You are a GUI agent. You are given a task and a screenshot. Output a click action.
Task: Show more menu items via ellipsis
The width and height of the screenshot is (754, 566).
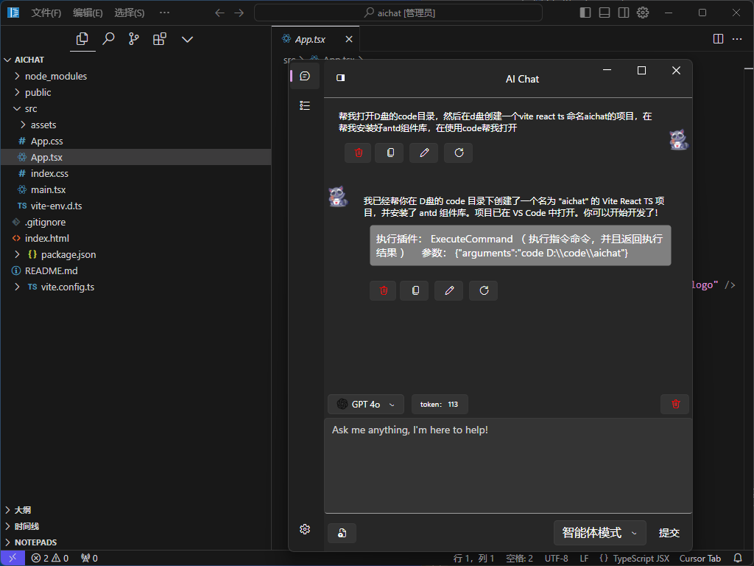(x=164, y=13)
